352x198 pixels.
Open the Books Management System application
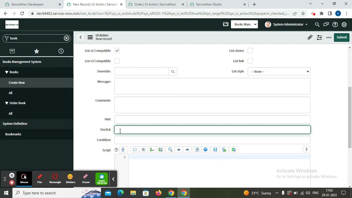point(22,62)
